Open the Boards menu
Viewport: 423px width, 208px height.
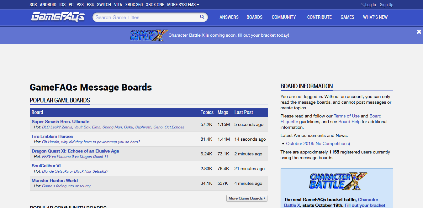coord(255,17)
